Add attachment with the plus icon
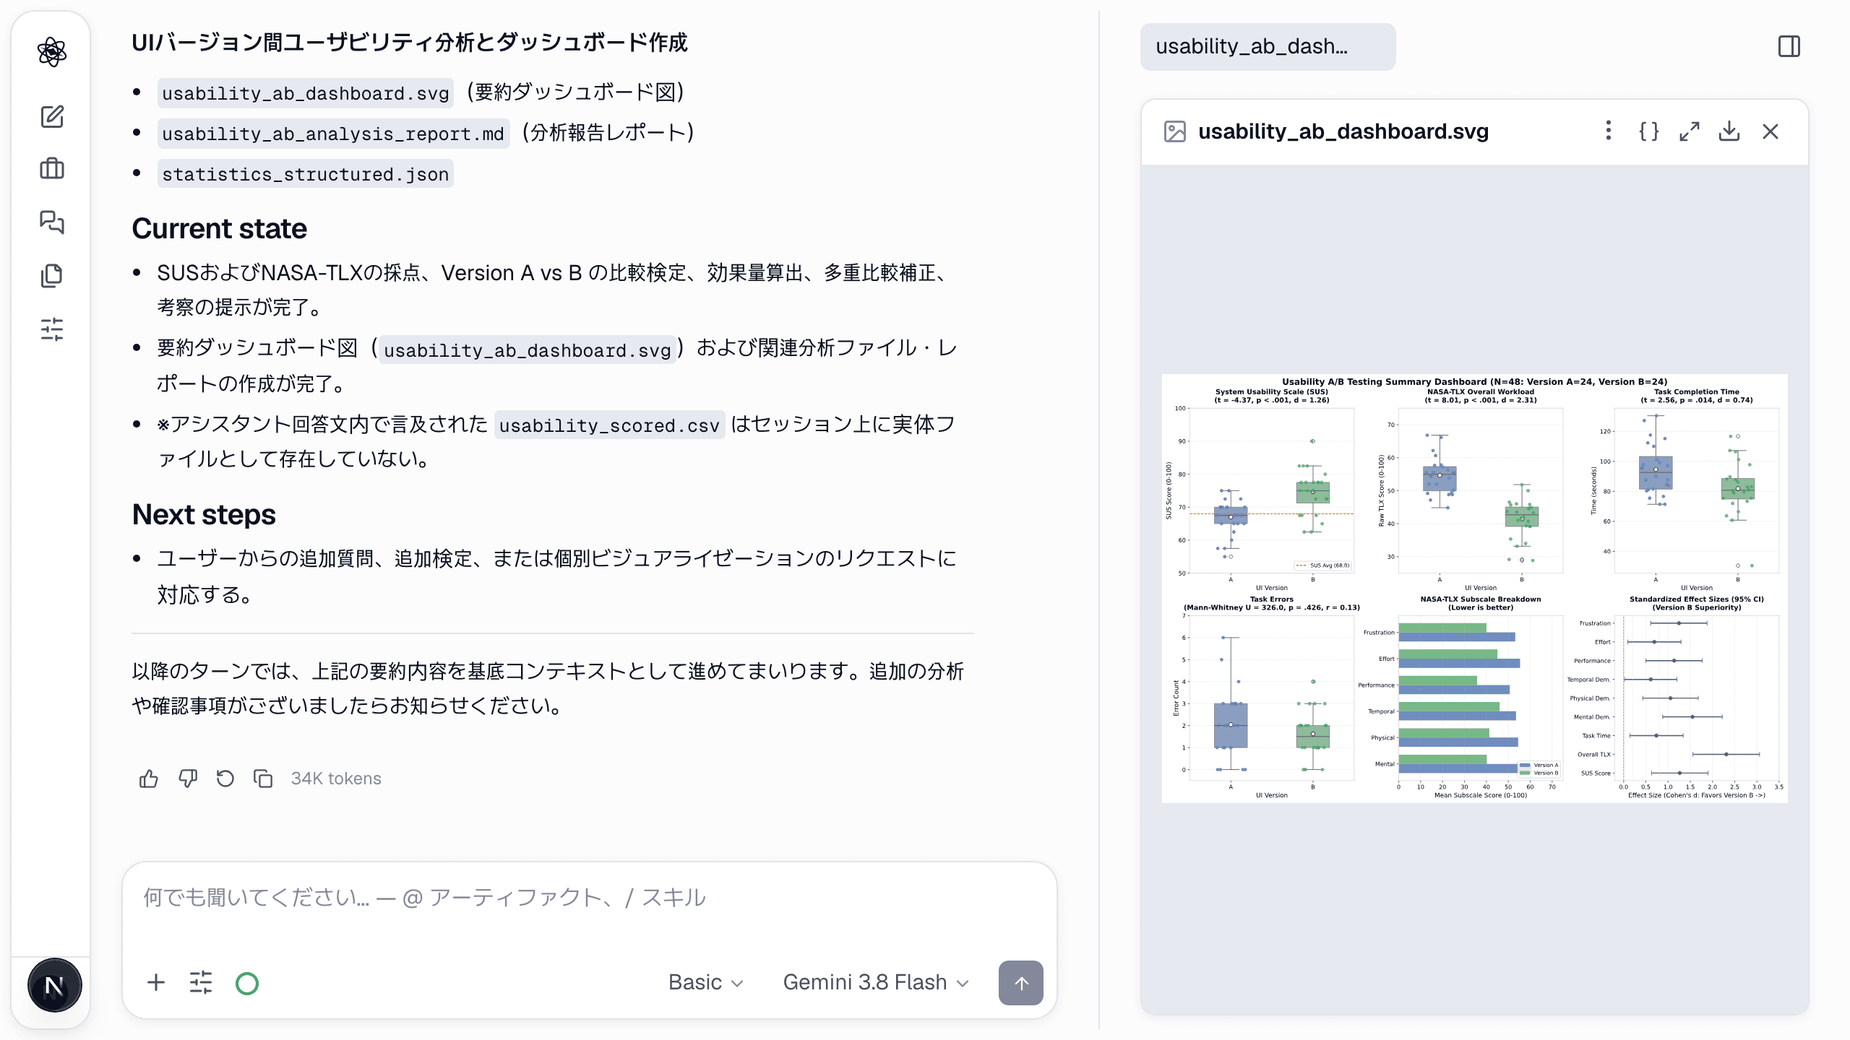Image resolution: width=1850 pixels, height=1040 pixels. tap(156, 983)
